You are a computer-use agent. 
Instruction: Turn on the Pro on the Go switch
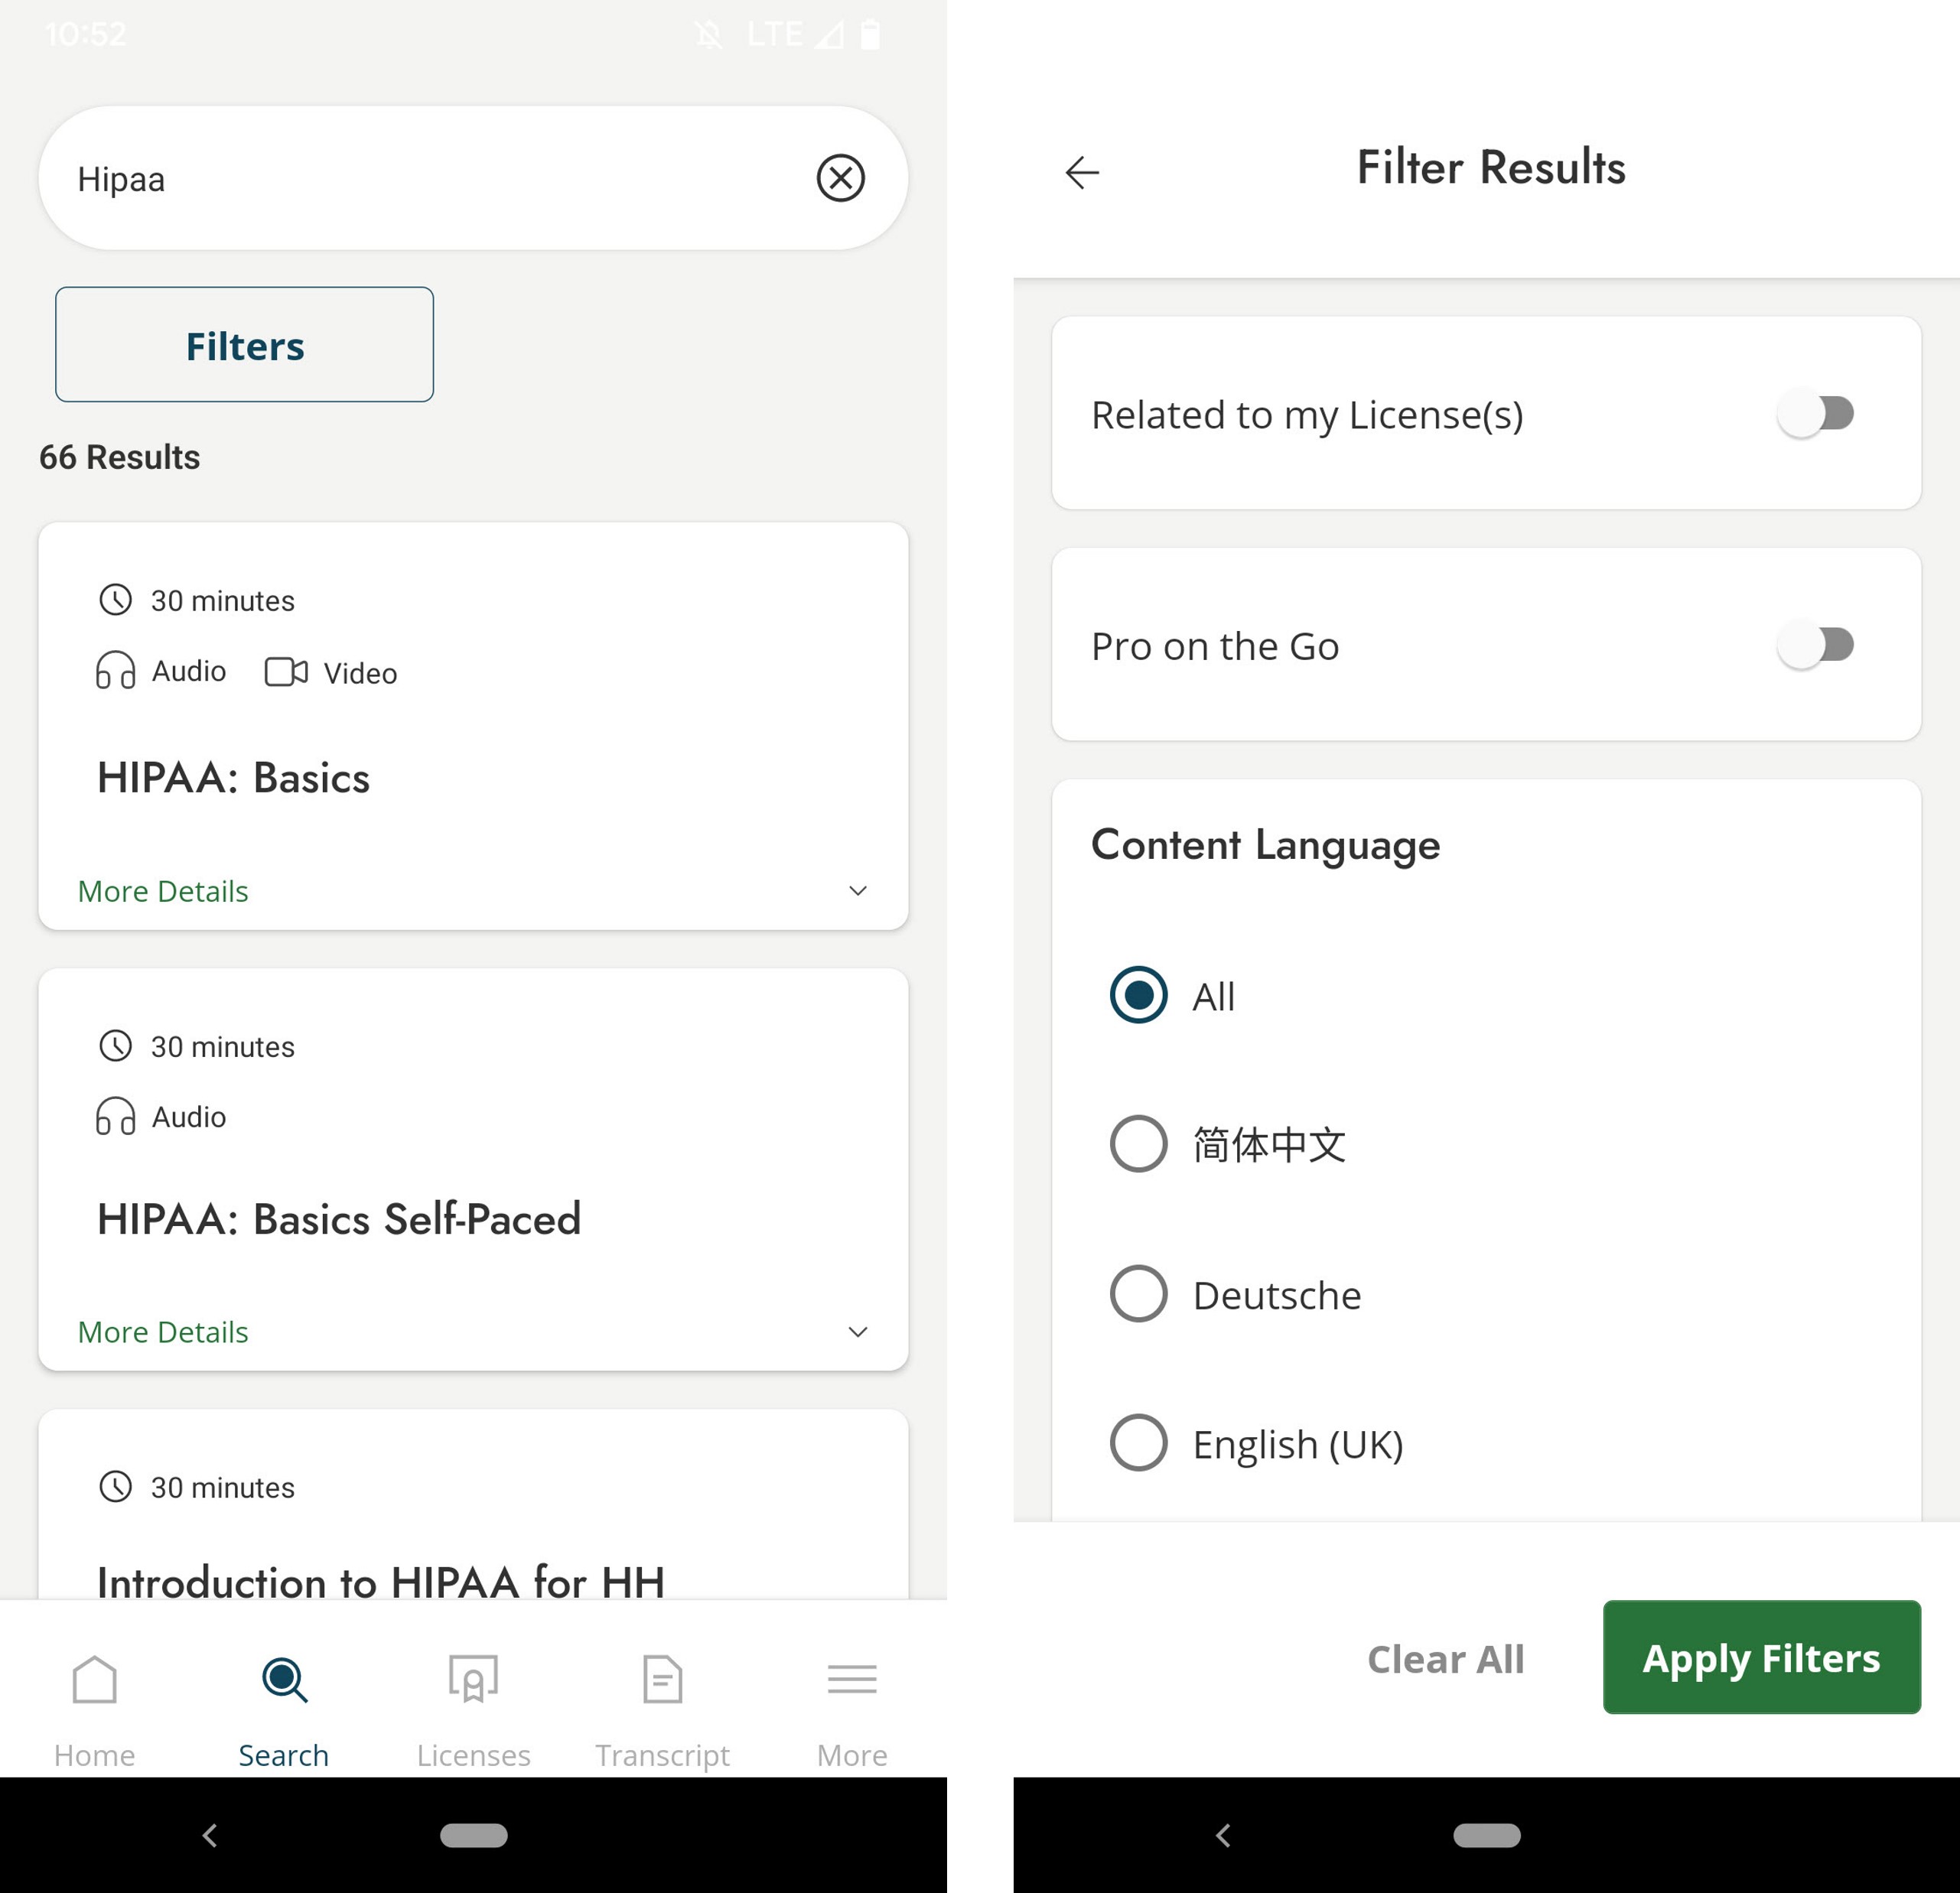(1817, 645)
